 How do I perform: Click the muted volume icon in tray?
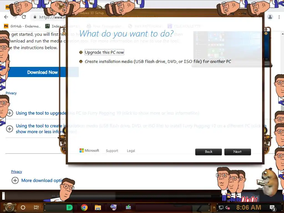227,207
